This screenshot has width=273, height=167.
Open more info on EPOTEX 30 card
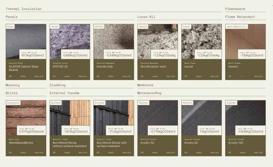83,76
